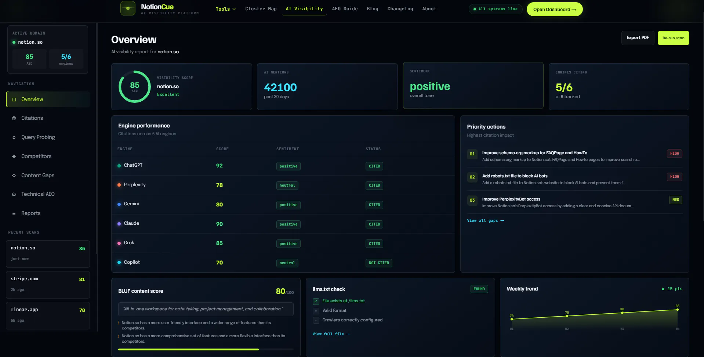Open Overview via its sidebar icon
704x357 pixels.
point(14,100)
